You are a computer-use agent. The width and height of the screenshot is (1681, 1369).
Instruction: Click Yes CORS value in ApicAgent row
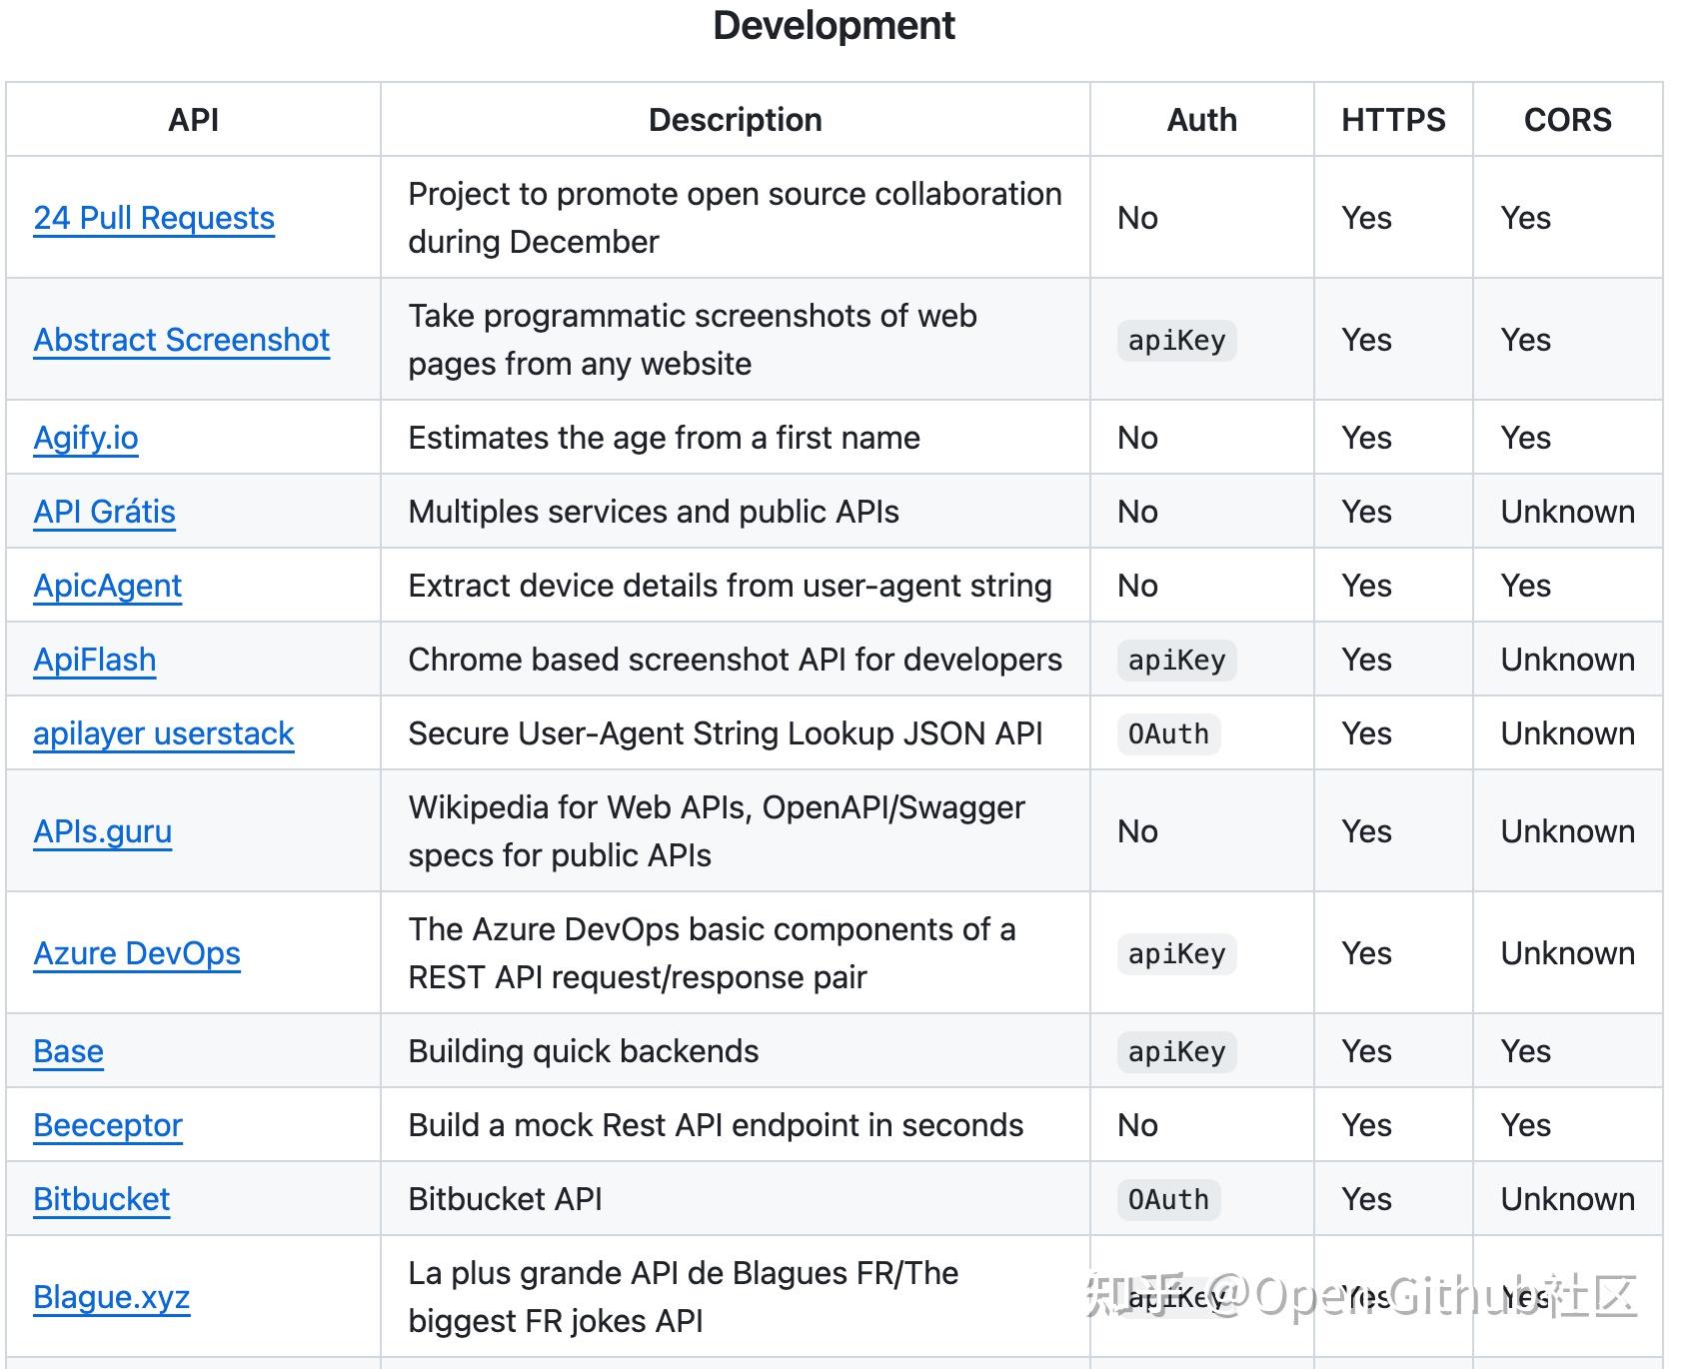(x=1526, y=586)
